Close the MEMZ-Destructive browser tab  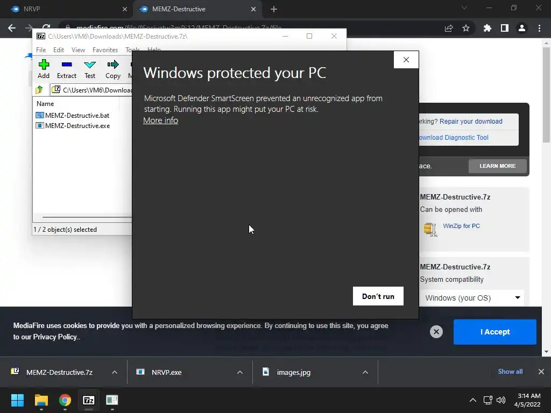coord(253,9)
